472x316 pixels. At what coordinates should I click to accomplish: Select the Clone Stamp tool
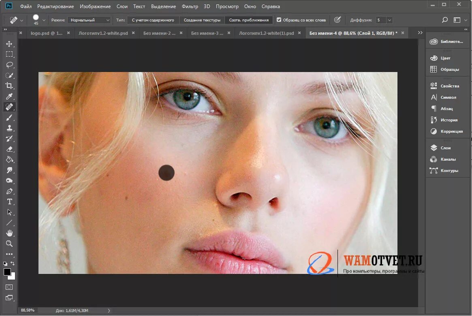click(9, 128)
